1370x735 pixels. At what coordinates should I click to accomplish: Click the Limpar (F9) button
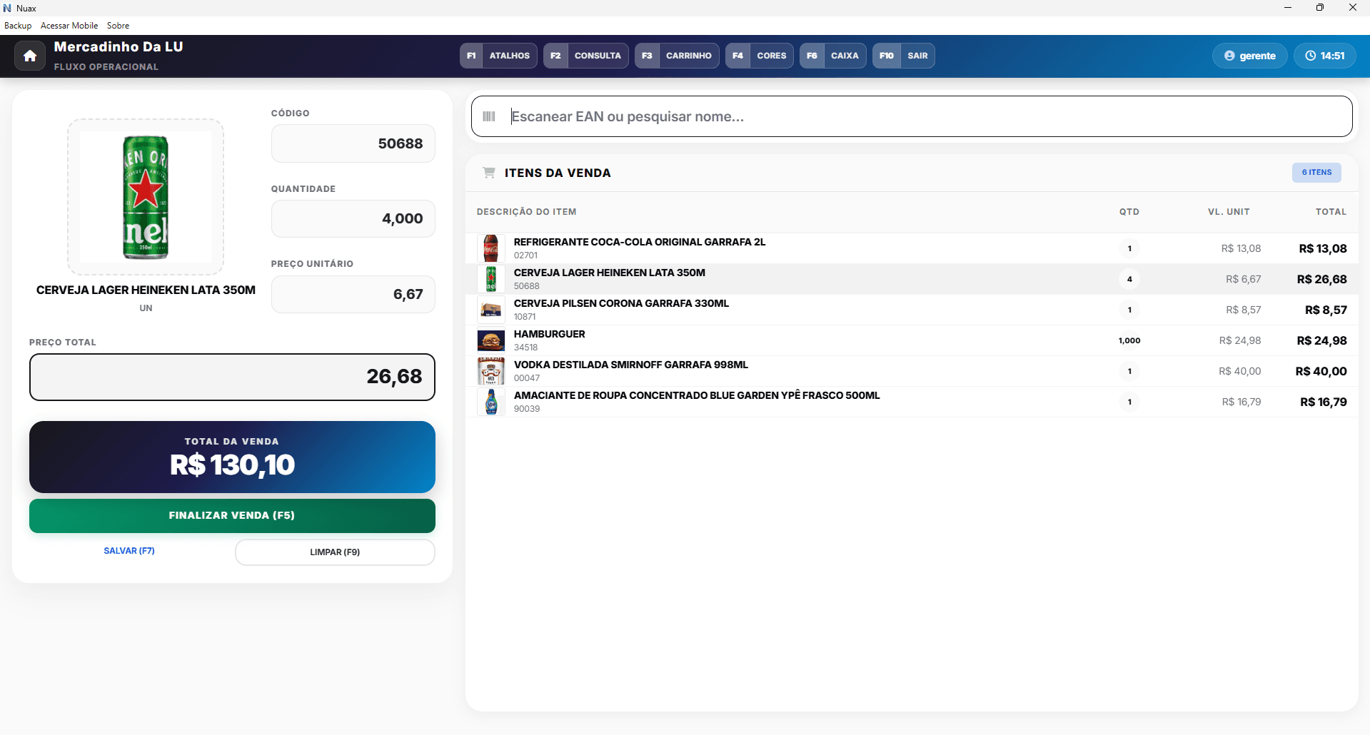[335, 552]
